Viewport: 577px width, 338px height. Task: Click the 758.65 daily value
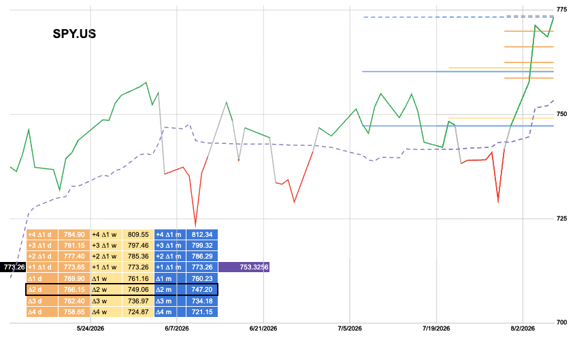[x=74, y=312]
